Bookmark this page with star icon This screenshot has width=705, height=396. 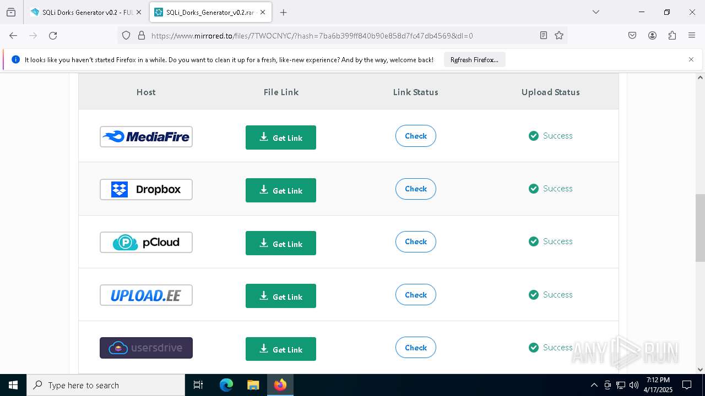click(x=559, y=36)
